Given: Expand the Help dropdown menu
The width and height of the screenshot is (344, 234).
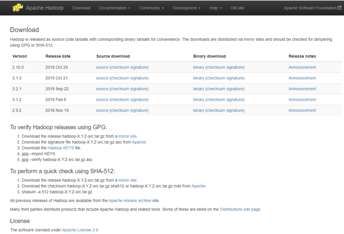Looking at the screenshot, I should tap(215, 8).
